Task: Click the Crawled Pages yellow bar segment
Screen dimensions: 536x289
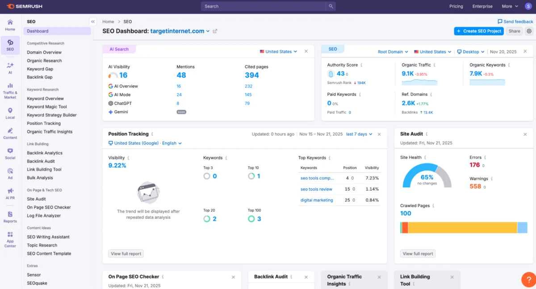Action: pyautogui.click(x=462, y=227)
